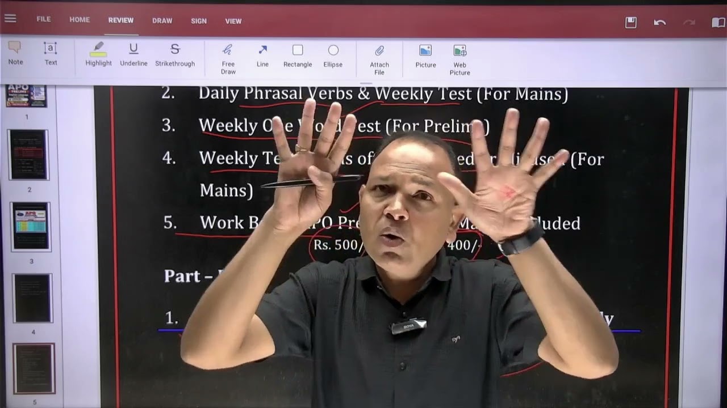The image size is (727, 408).
Task: Pick the Free Draw tool
Action: [228, 59]
